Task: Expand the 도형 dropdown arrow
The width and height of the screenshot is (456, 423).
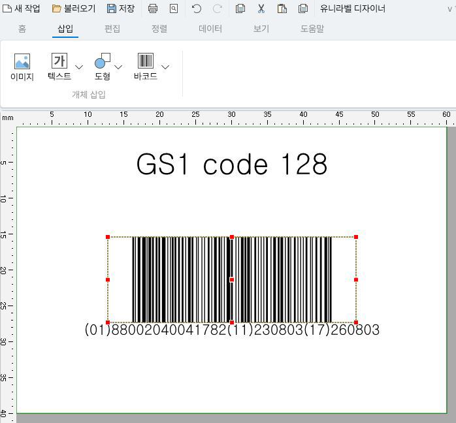Action: point(118,67)
